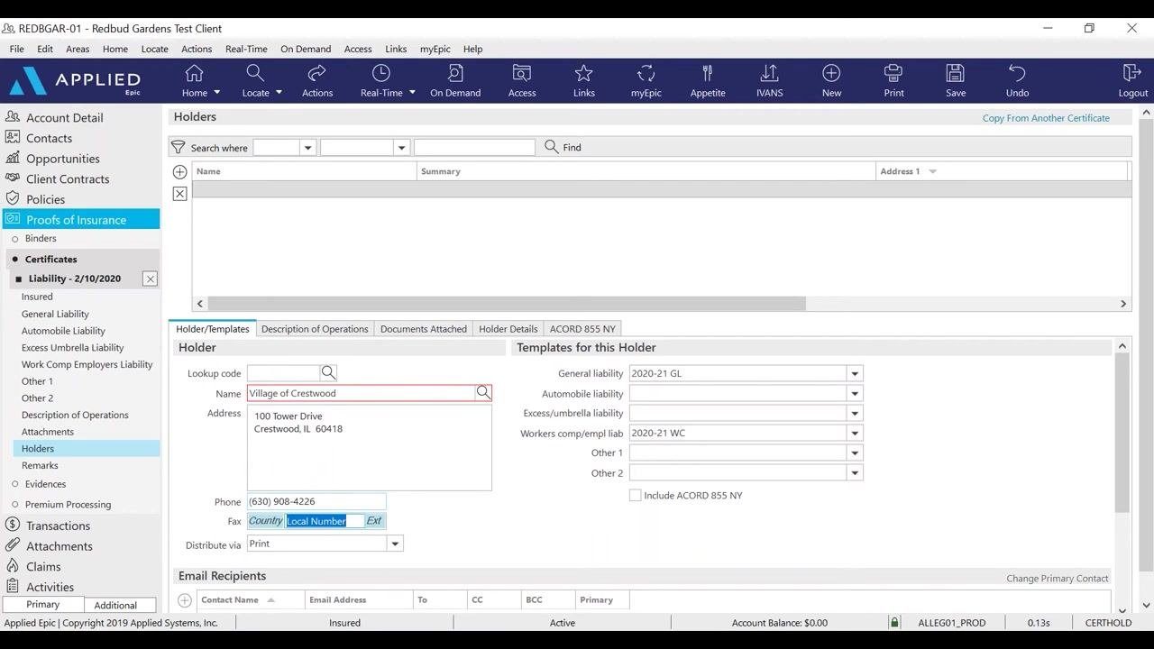Image resolution: width=1154 pixels, height=649 pixels.
Task: Close the Liability - 2/10/2020 certificate
Action: (x=151, y=279)
